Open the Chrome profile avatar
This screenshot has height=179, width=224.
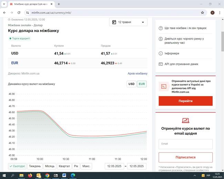212,13
